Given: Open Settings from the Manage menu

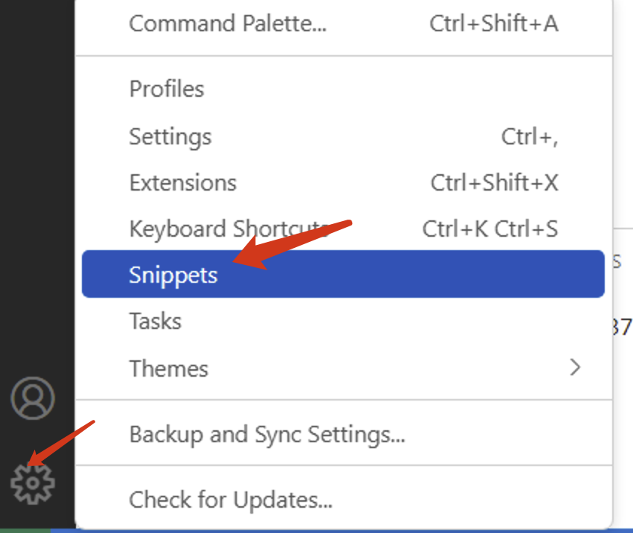Looking at the screenshot, I should point(343,136).
